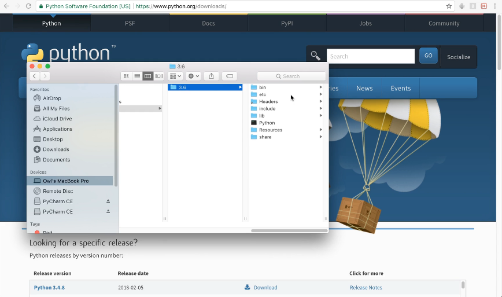Select the 3.6 folder in column
502x297 pixels.
coord(205,87)
